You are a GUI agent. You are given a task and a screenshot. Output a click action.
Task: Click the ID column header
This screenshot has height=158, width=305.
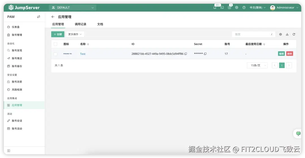(x=133, y=44)
